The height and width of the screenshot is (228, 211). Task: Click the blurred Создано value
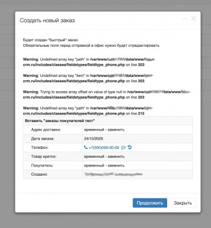coord(113,174)
